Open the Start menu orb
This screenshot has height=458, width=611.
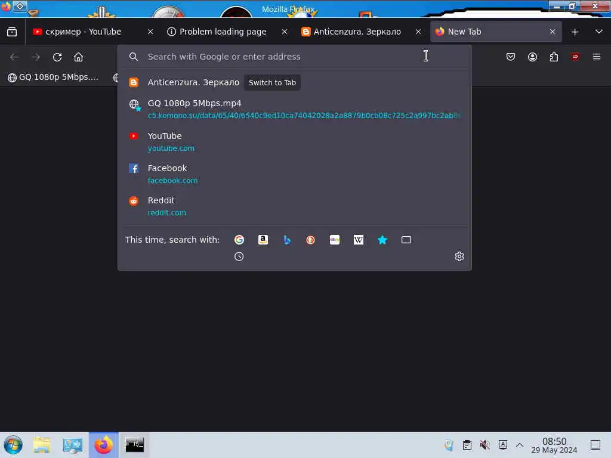[13, 445]
